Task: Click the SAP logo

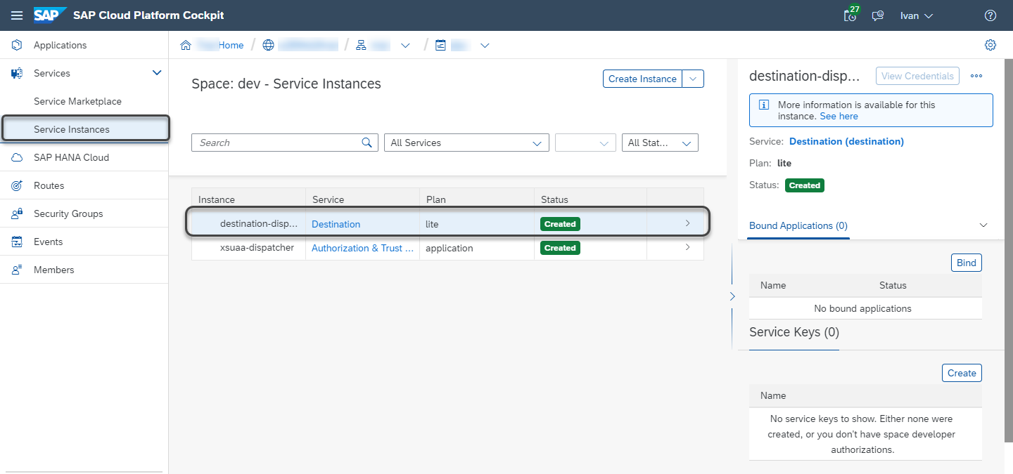Action: tap(50, 15)
